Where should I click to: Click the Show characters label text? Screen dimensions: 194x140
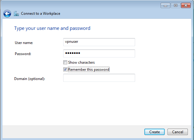point(81,62)
